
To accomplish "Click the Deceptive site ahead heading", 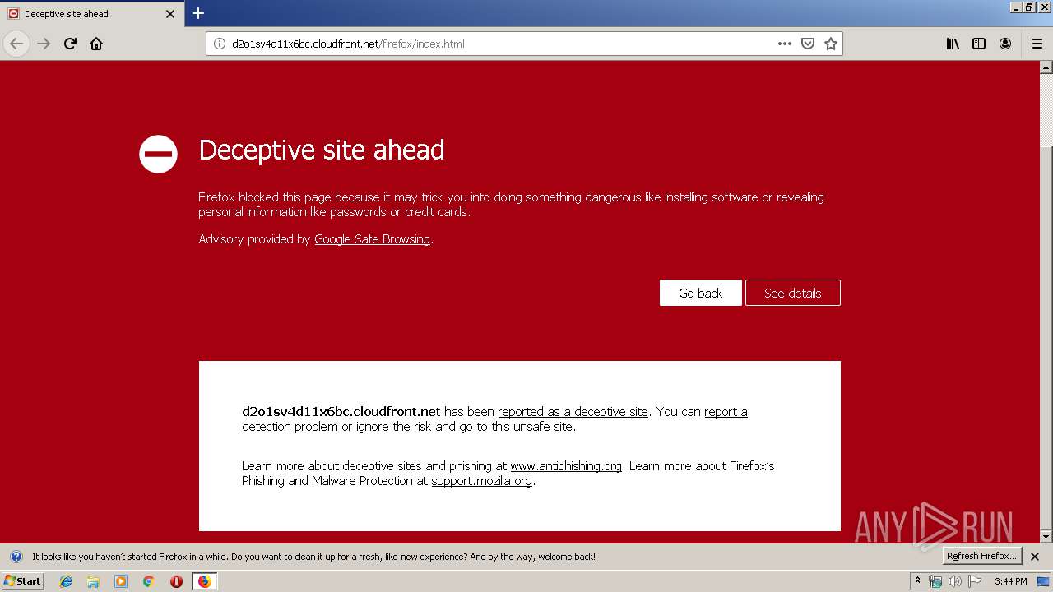I will (x=321, y=150).
